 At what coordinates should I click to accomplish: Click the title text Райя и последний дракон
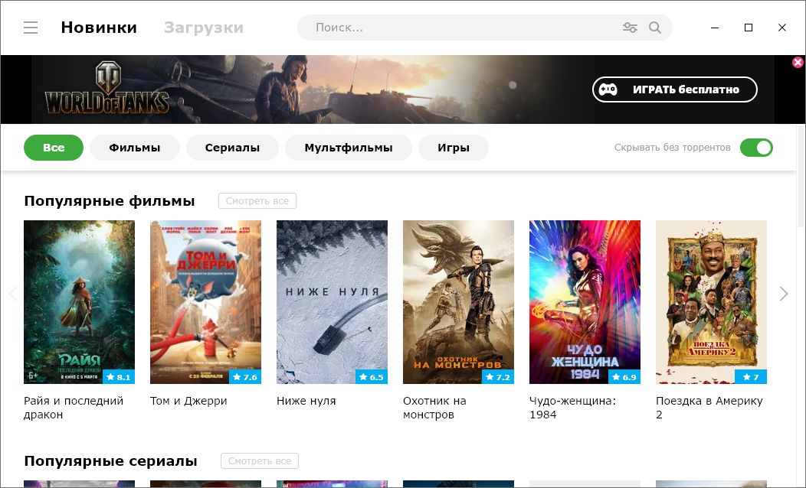coord(74,408)
